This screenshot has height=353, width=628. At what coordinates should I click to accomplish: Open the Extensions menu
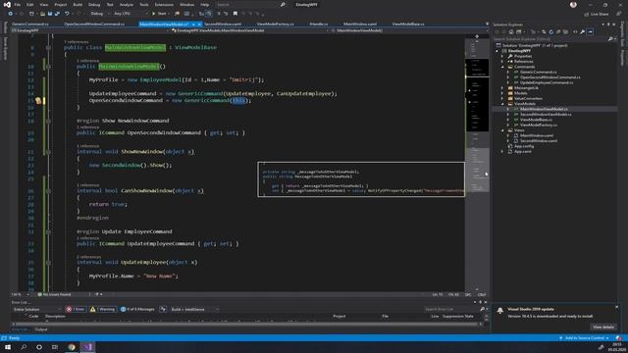(x=164, y=5)
